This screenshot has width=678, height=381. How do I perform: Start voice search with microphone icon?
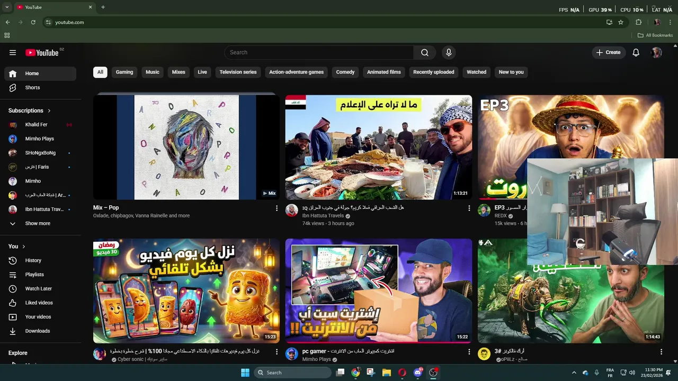pos(449,52)
